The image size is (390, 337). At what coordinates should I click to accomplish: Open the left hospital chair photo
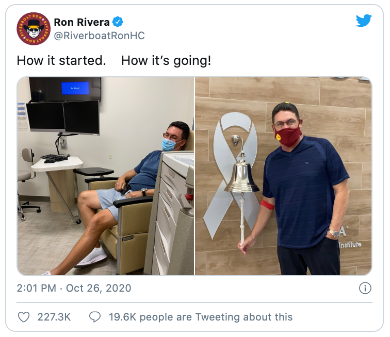tap(105, 176)
